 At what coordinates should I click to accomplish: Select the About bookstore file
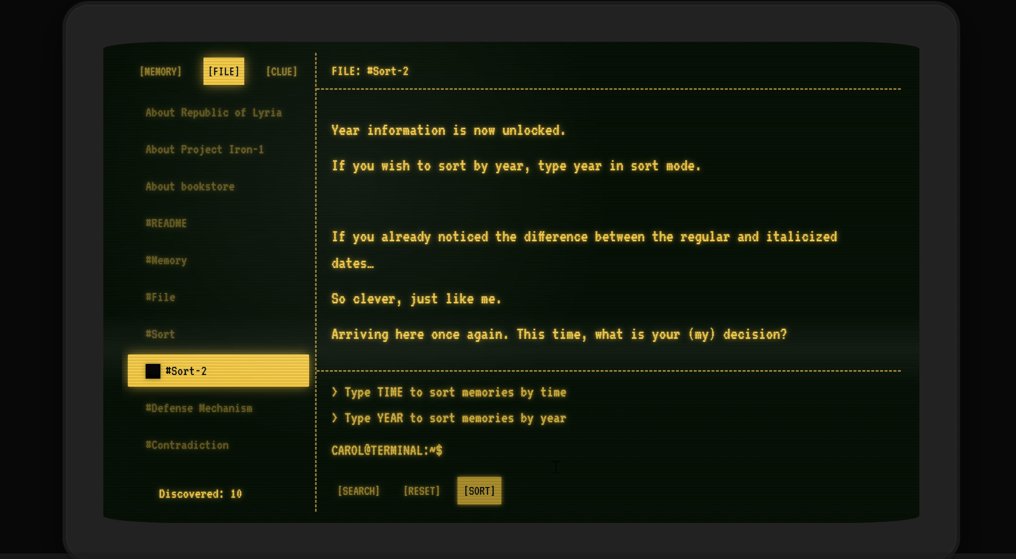(190, 187)
